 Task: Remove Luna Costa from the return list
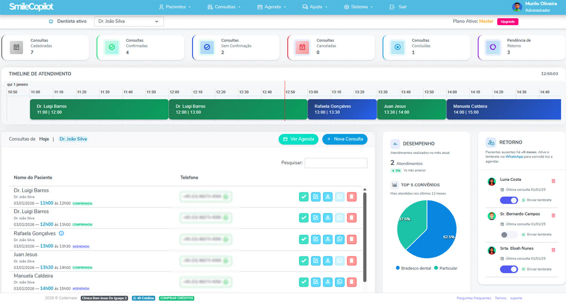pos(553,181)
